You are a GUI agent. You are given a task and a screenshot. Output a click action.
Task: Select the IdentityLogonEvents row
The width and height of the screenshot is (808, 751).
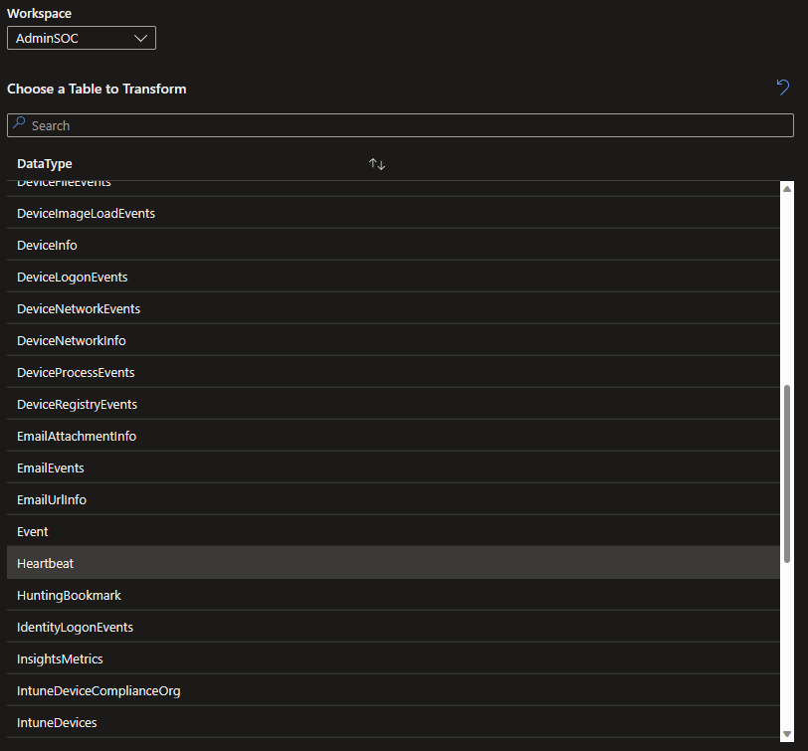pyautogui.click(x=393, y=628)
